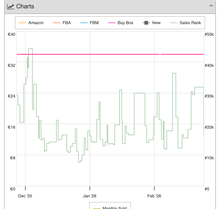
Task: Click the €16 price axis label
Action: (12, 127)
